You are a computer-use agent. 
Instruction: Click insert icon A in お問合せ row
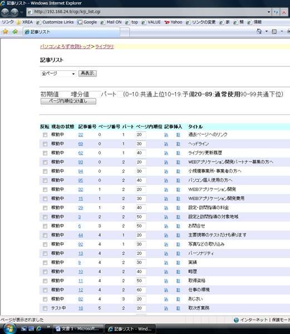(166, 226)
